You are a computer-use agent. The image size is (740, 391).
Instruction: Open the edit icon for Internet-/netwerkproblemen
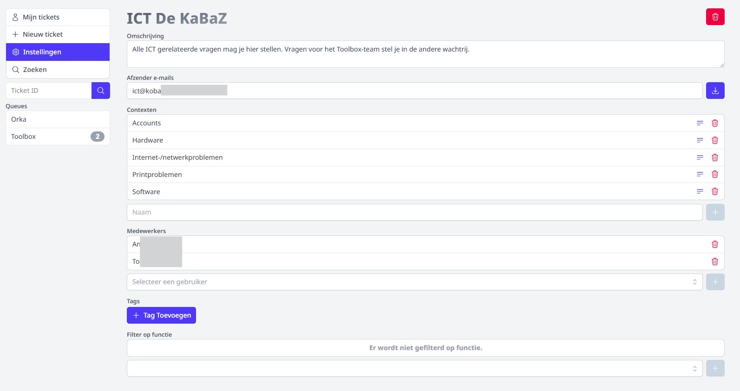(x=700, y=157)
